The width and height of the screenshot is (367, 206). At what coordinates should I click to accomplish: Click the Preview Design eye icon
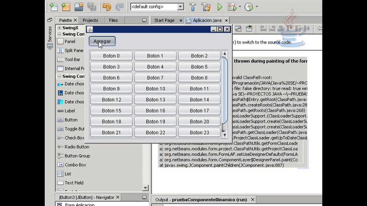[249, 28]
